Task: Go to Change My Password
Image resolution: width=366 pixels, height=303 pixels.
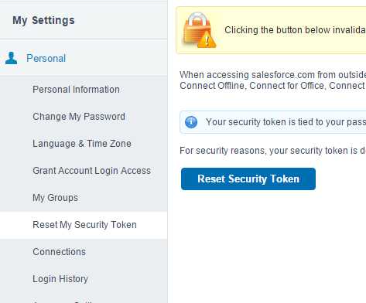Action: click(79, 117)
